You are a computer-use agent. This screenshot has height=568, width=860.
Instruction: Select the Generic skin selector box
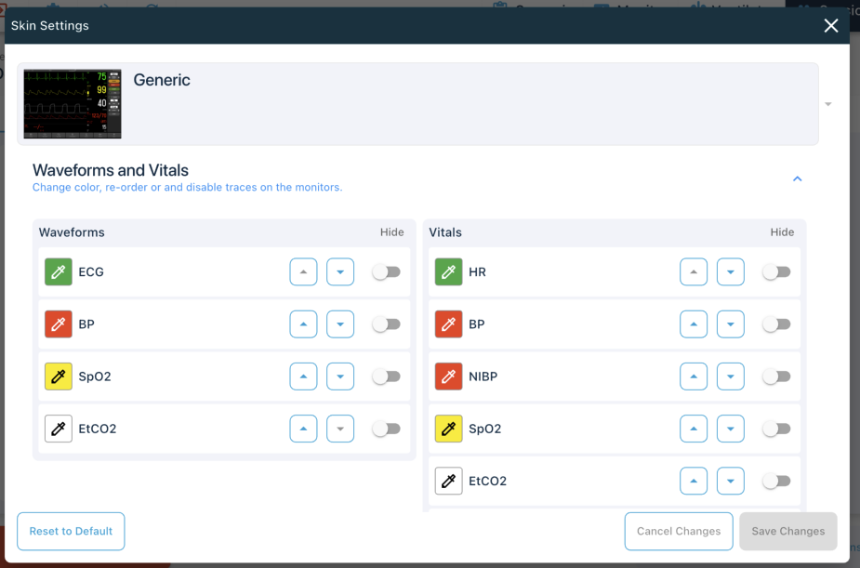click(417, 104)
